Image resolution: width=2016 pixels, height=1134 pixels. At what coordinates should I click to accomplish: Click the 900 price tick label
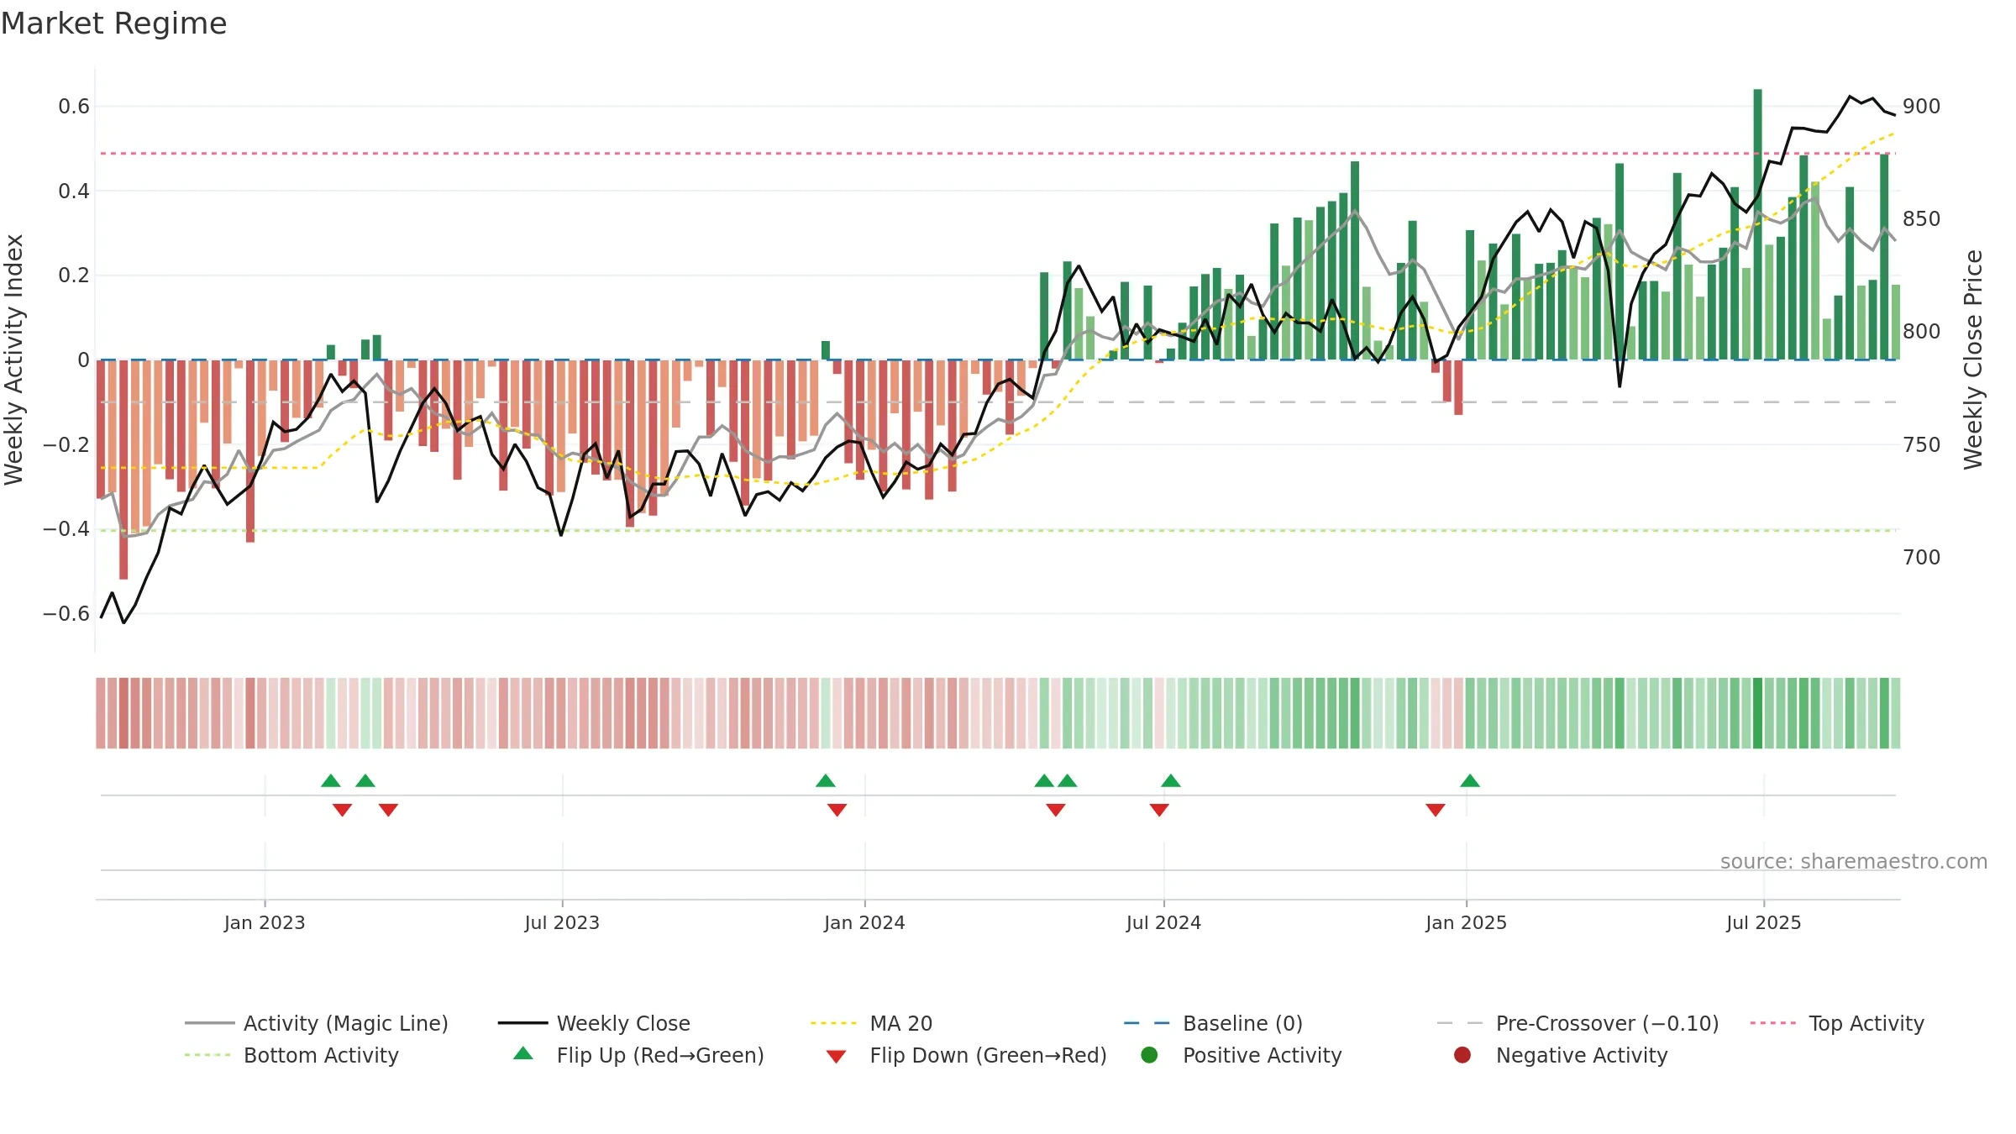coord(1922,107)
